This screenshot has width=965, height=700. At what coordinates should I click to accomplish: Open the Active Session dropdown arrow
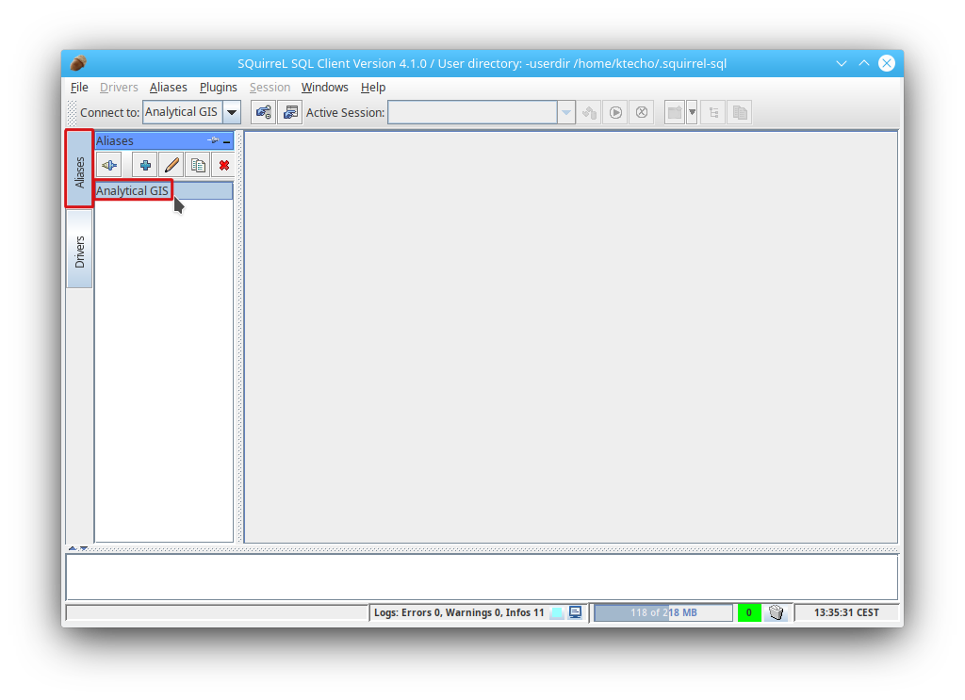566,112
